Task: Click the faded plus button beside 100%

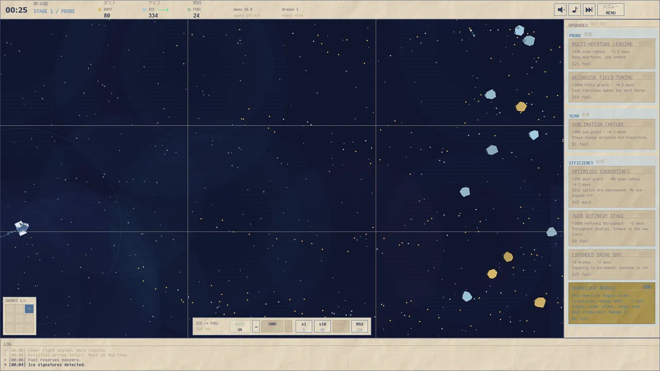Action: coord(288,327)
